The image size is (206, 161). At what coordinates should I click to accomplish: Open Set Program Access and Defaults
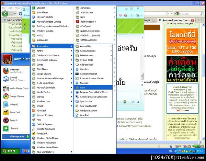click(x=52, y=26)
